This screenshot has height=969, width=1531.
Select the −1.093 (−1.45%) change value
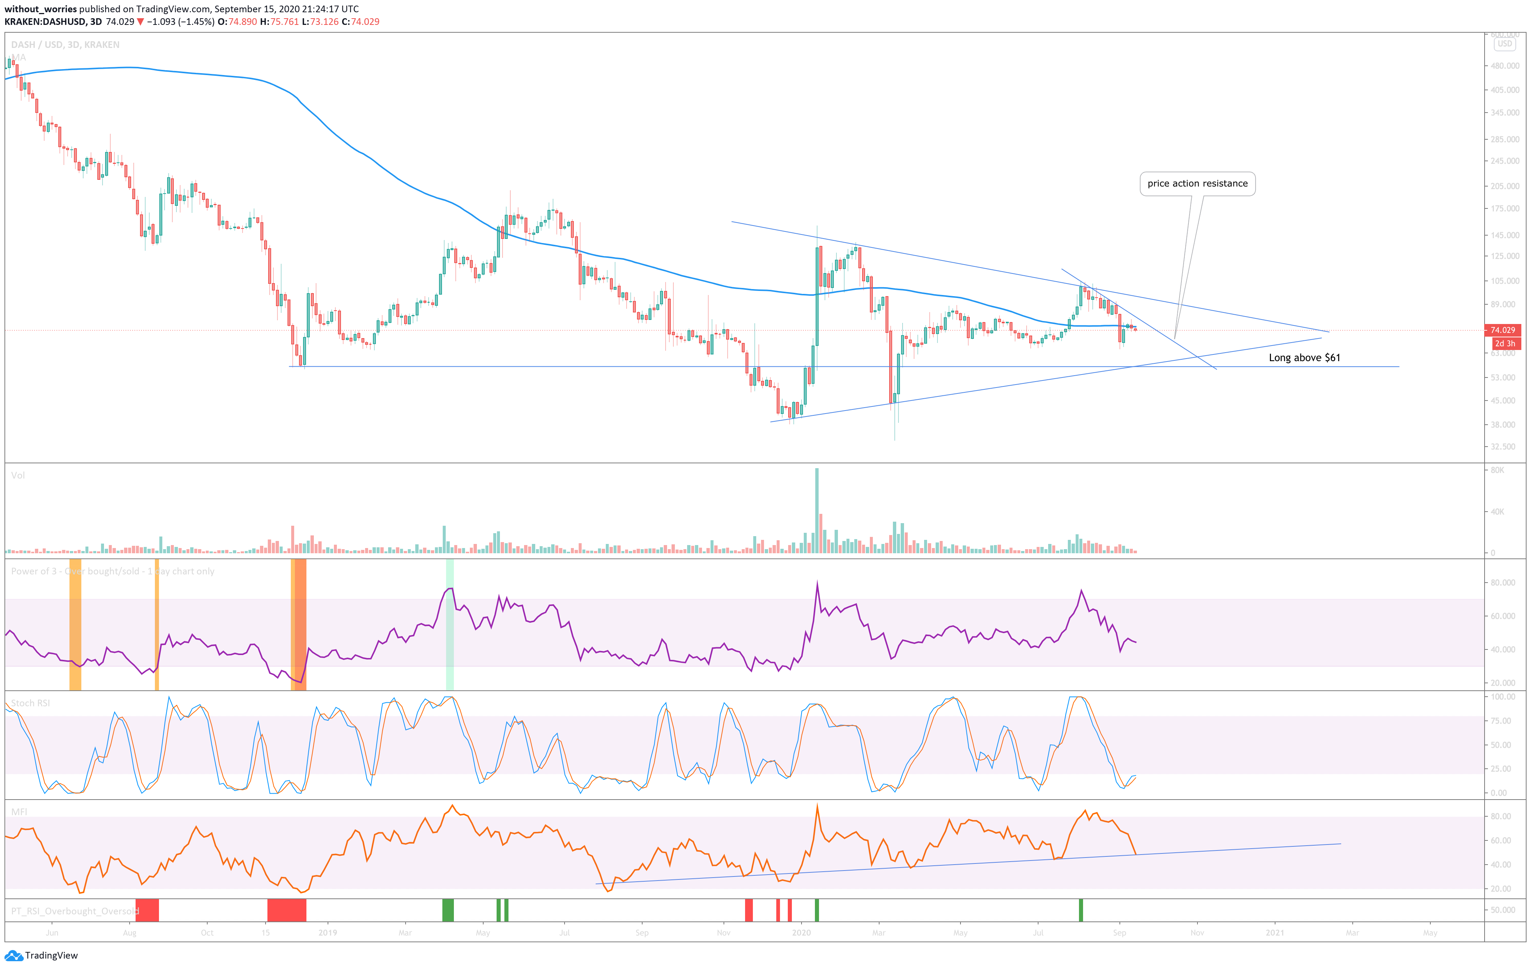pyautogui.click(x=181, y=22)
